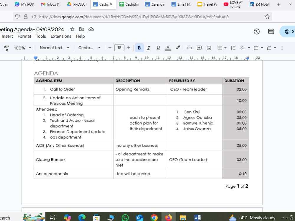Viewport: 295px width, 221px height.
Task: Open WhatsApp from taskbar
Action: click(125, 218)
